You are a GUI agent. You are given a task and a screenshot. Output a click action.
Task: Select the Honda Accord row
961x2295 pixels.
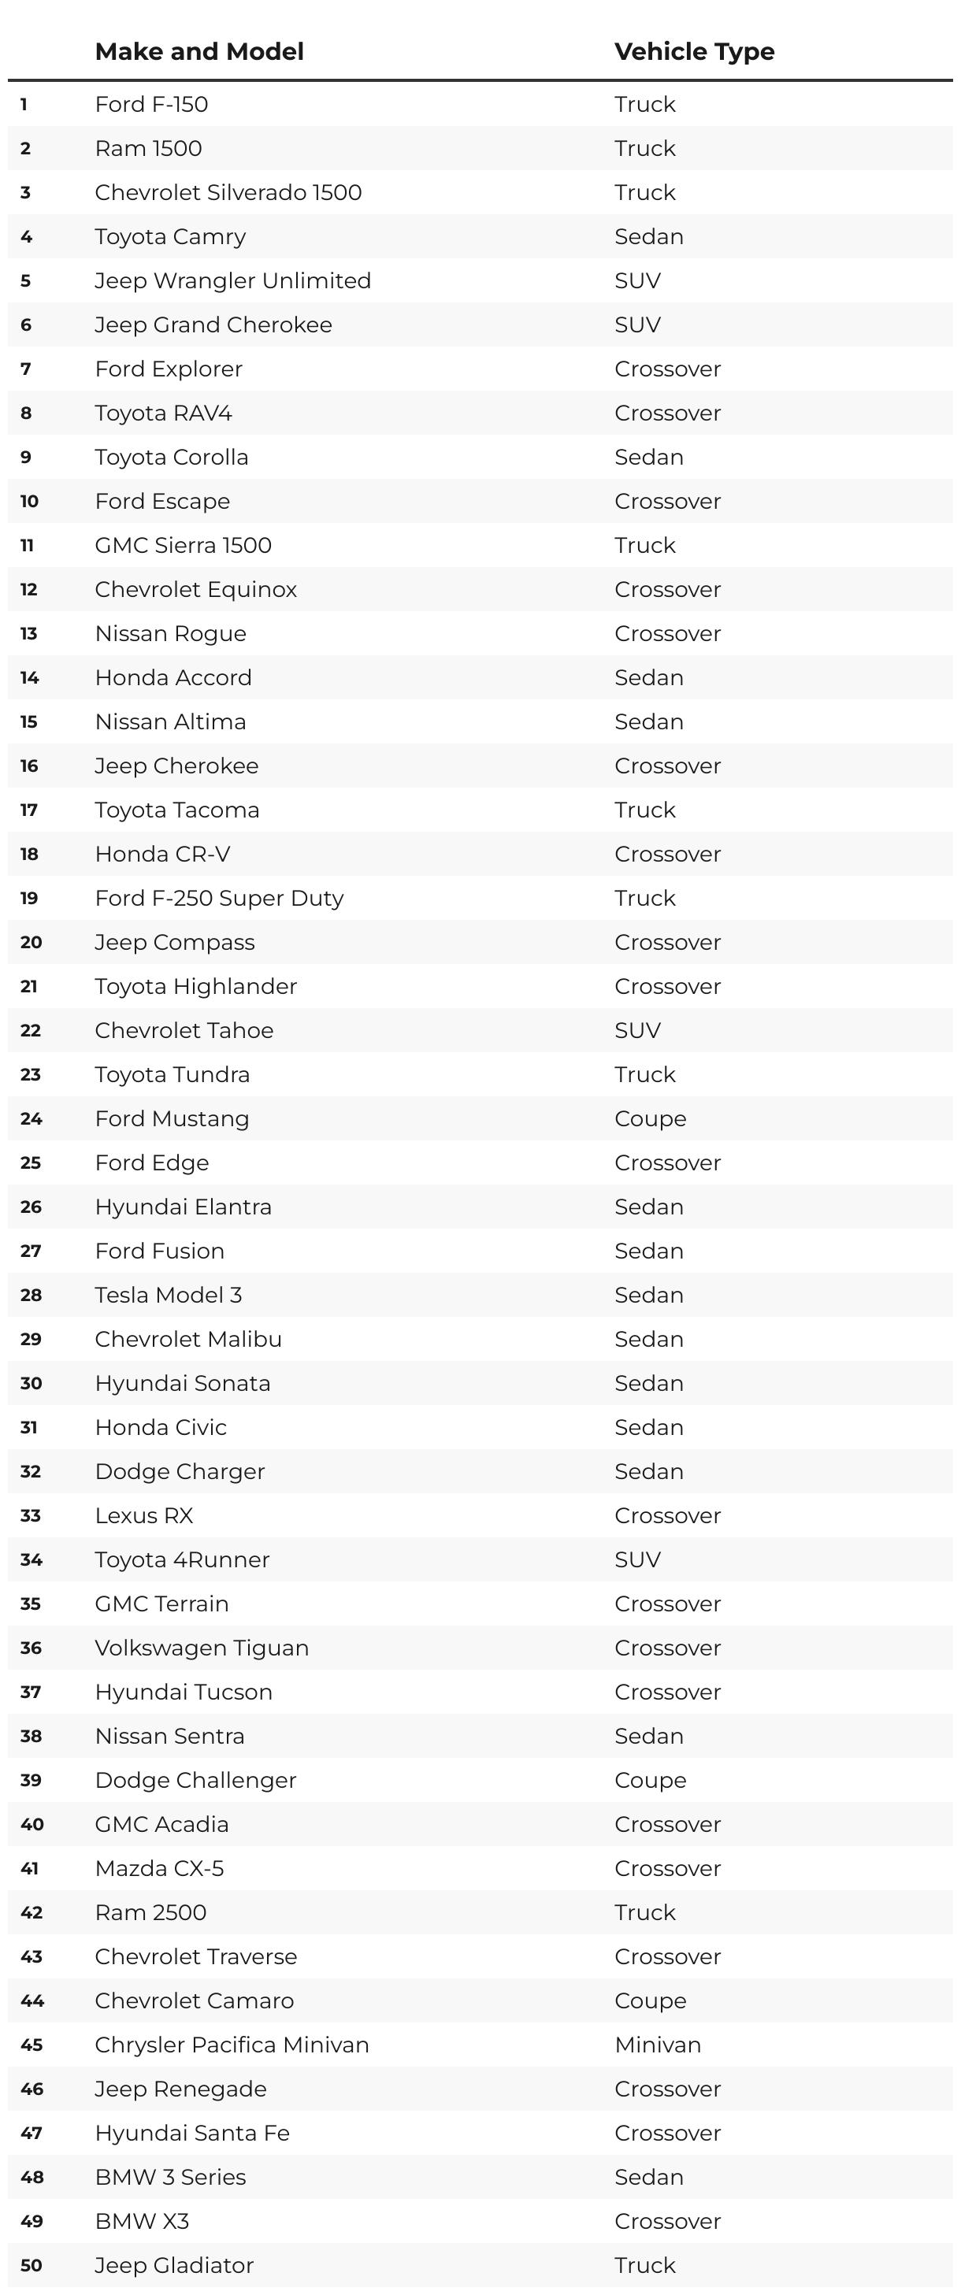point(480,678)
